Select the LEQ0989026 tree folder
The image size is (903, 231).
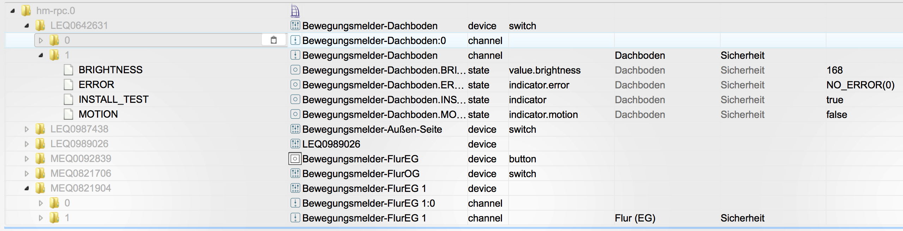[79, 144]
